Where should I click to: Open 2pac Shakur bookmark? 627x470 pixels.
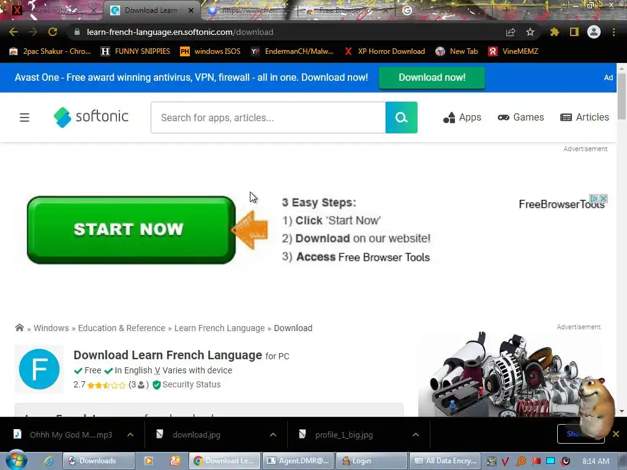point(50,51)
